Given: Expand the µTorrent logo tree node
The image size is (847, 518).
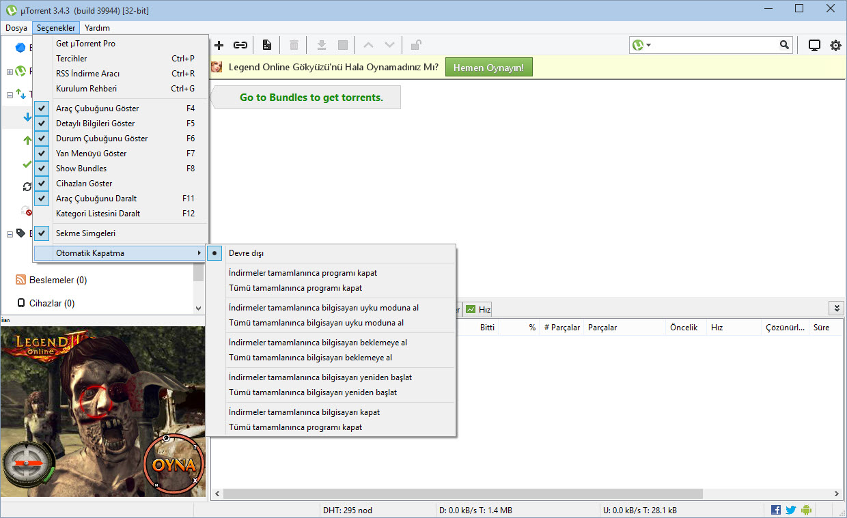Looking at the screenshot, I should coord(10,71).
